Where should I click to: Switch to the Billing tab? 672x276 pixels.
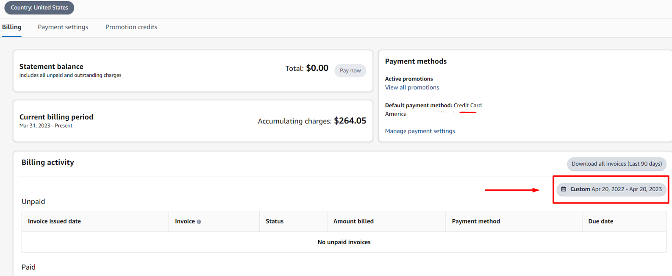click(x=12, y=27)
